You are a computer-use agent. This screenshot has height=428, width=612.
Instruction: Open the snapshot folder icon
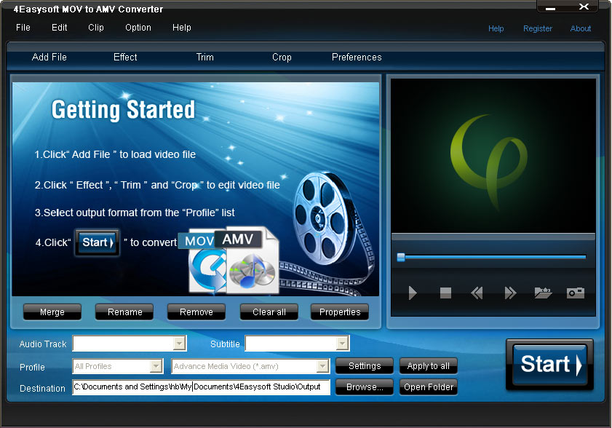[542, 293]
